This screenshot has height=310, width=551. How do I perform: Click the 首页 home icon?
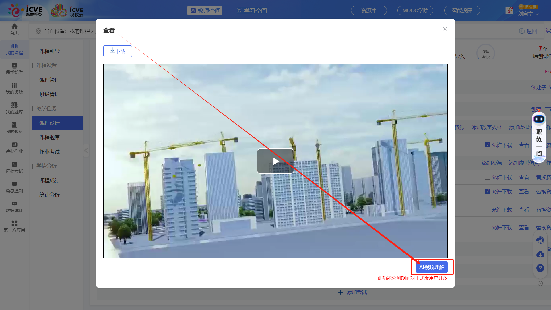14,29
